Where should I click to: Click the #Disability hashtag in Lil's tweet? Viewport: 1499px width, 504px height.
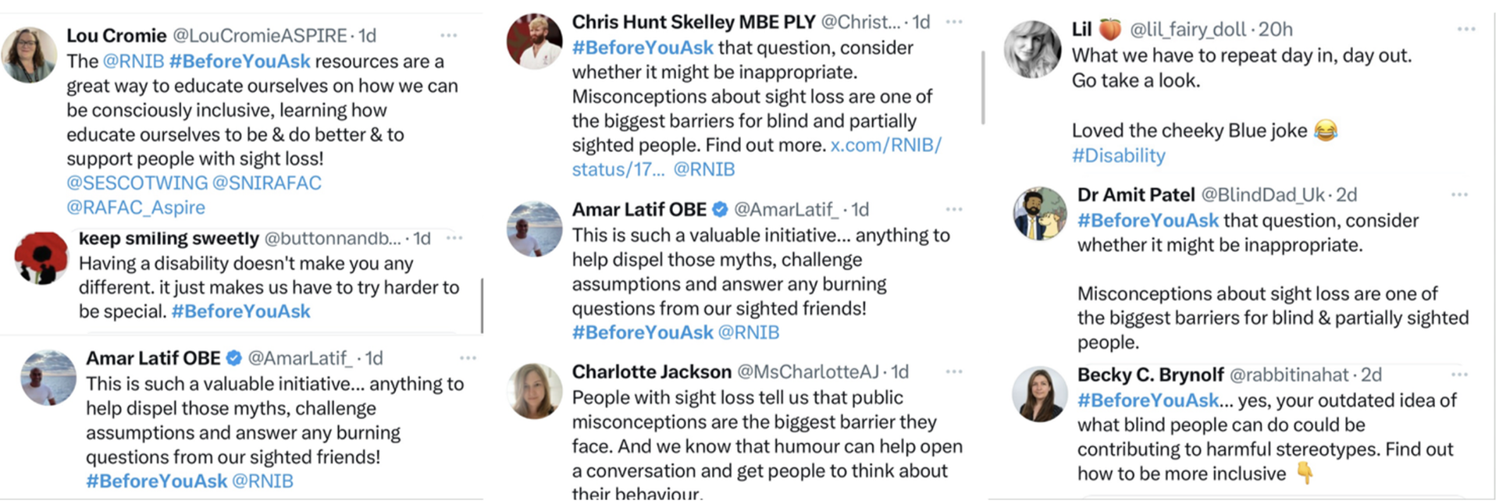pyautogui.click(x=1118, y=155)
